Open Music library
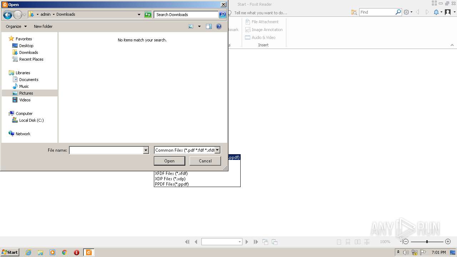This screenshot has width=457, height=257. point(24,86)
